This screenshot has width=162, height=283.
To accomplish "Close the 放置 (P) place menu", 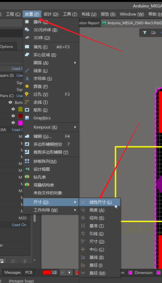I will (32, 14).
